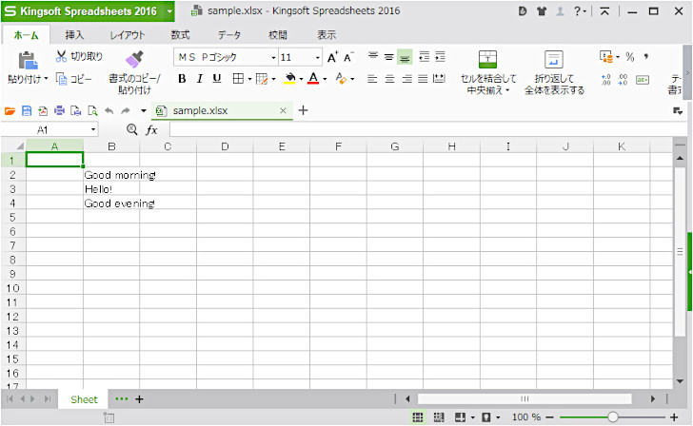Expand font color dropdown arrow
693x426 pixels.
coord(325,79)
